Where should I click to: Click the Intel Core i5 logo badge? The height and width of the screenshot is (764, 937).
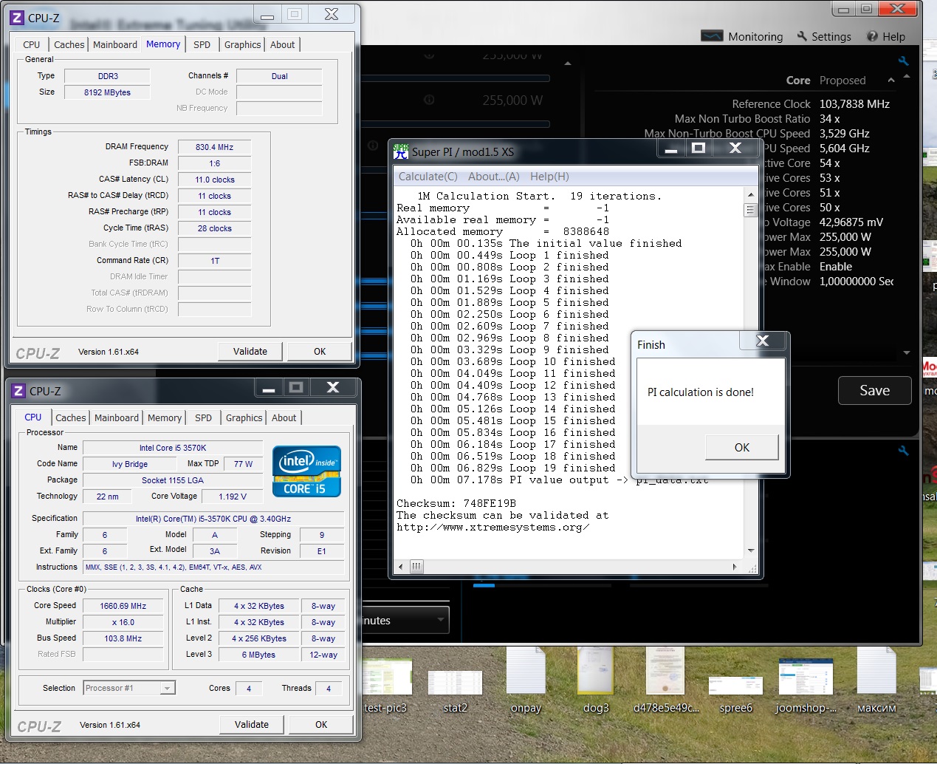306,471
